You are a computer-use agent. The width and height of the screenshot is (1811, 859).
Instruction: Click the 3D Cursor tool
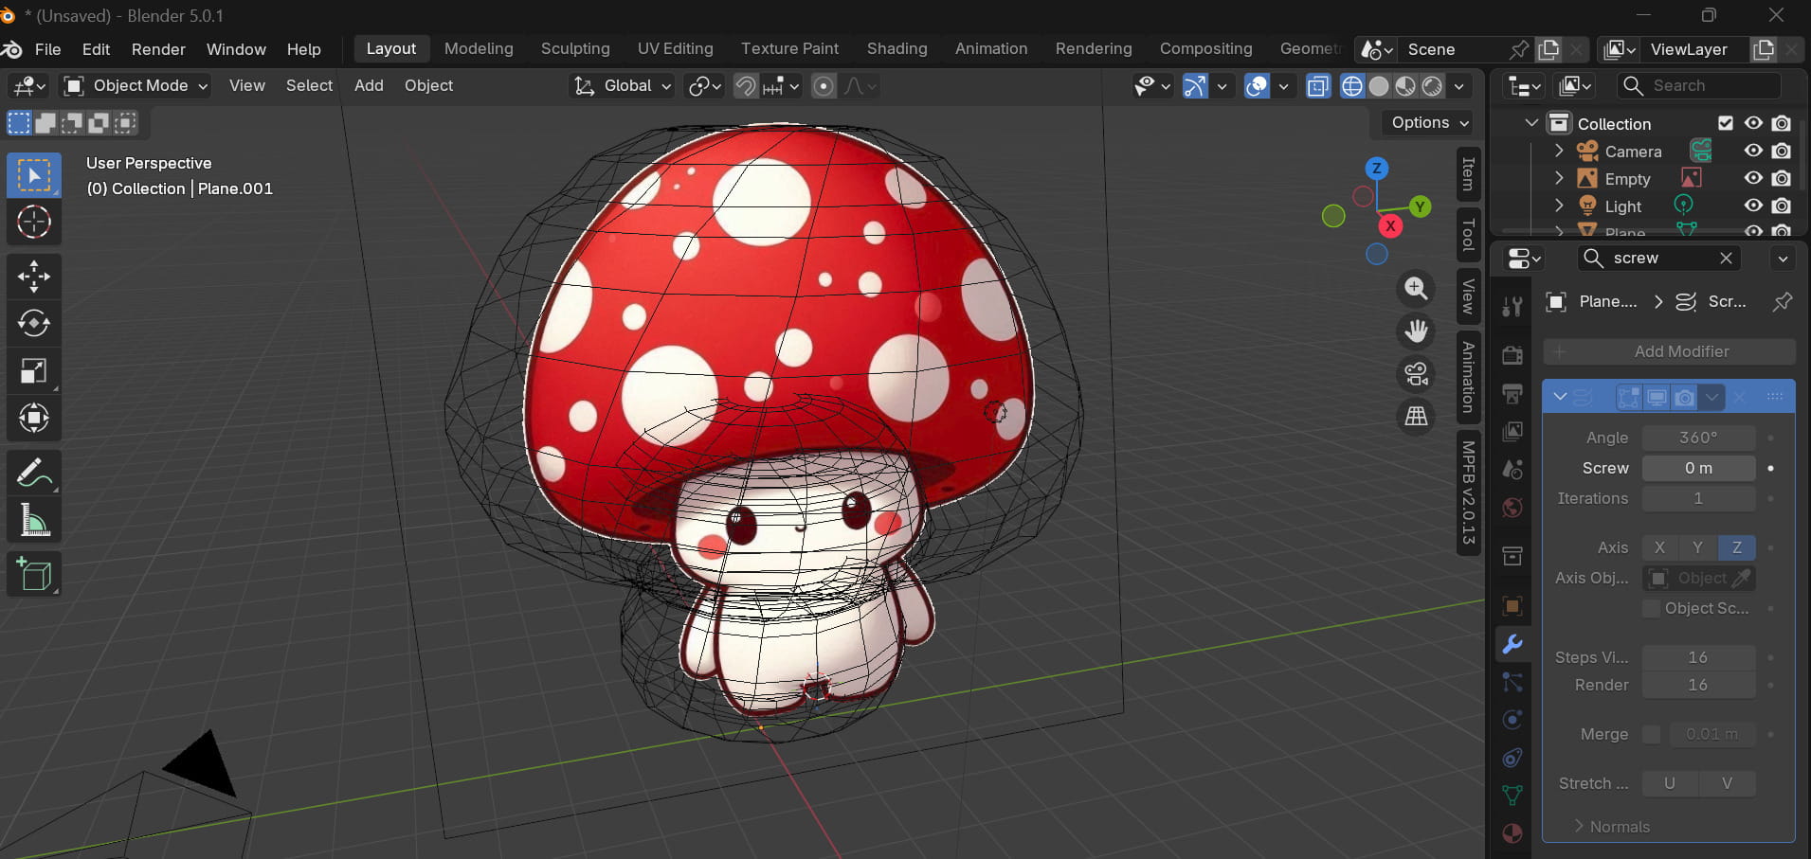(34, 223)
